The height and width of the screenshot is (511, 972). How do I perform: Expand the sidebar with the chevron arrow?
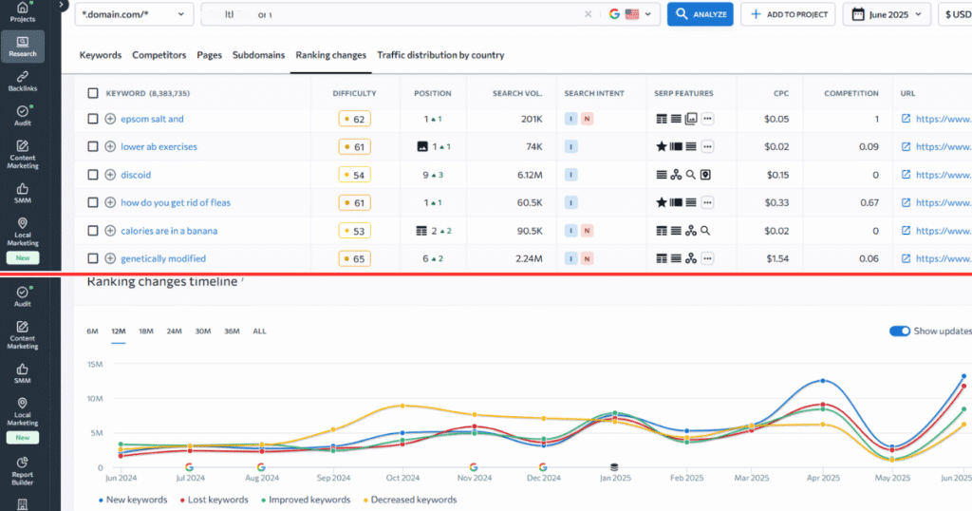[61, 5]
